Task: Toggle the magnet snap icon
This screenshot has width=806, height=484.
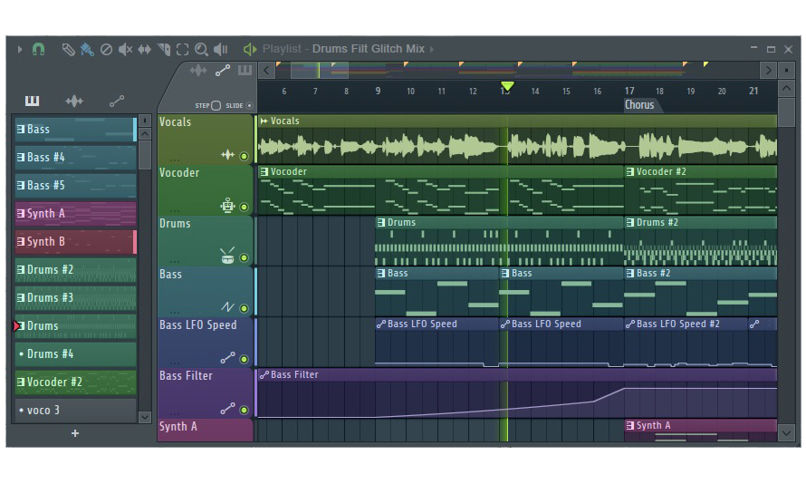Action: pyautogui.click(x=39, y=49)
